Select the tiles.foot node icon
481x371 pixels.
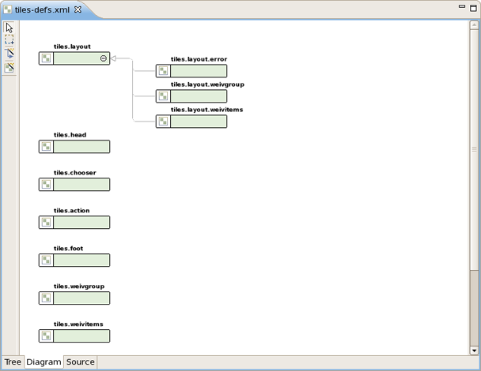pos(47,260)
